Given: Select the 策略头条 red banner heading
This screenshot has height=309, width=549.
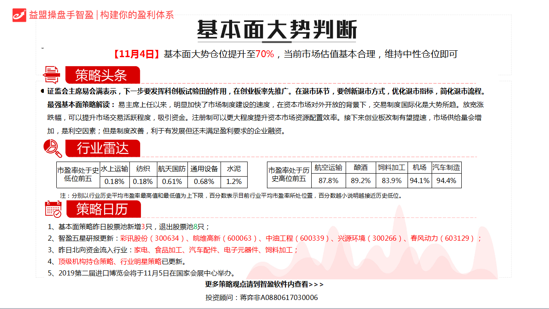Looking at the screenshot, I should tap(102, 75).
